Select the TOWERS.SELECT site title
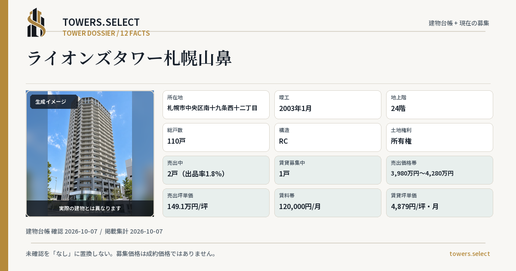 tap(101, 22)
